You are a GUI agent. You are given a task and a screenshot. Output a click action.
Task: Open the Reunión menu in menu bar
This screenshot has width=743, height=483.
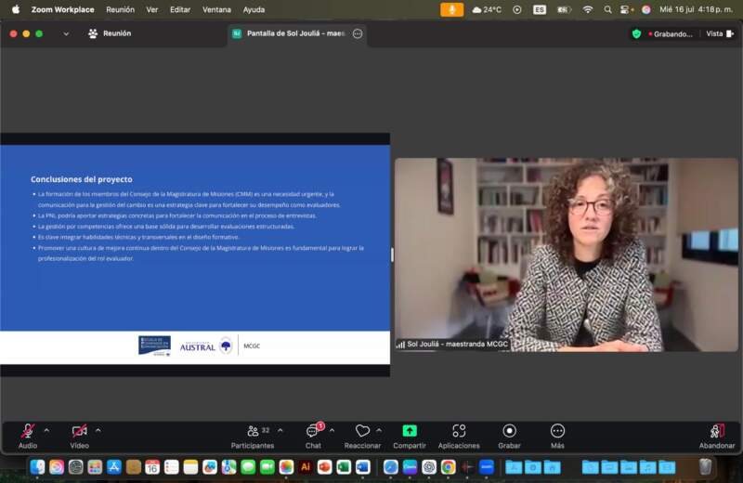pos(121,9)
